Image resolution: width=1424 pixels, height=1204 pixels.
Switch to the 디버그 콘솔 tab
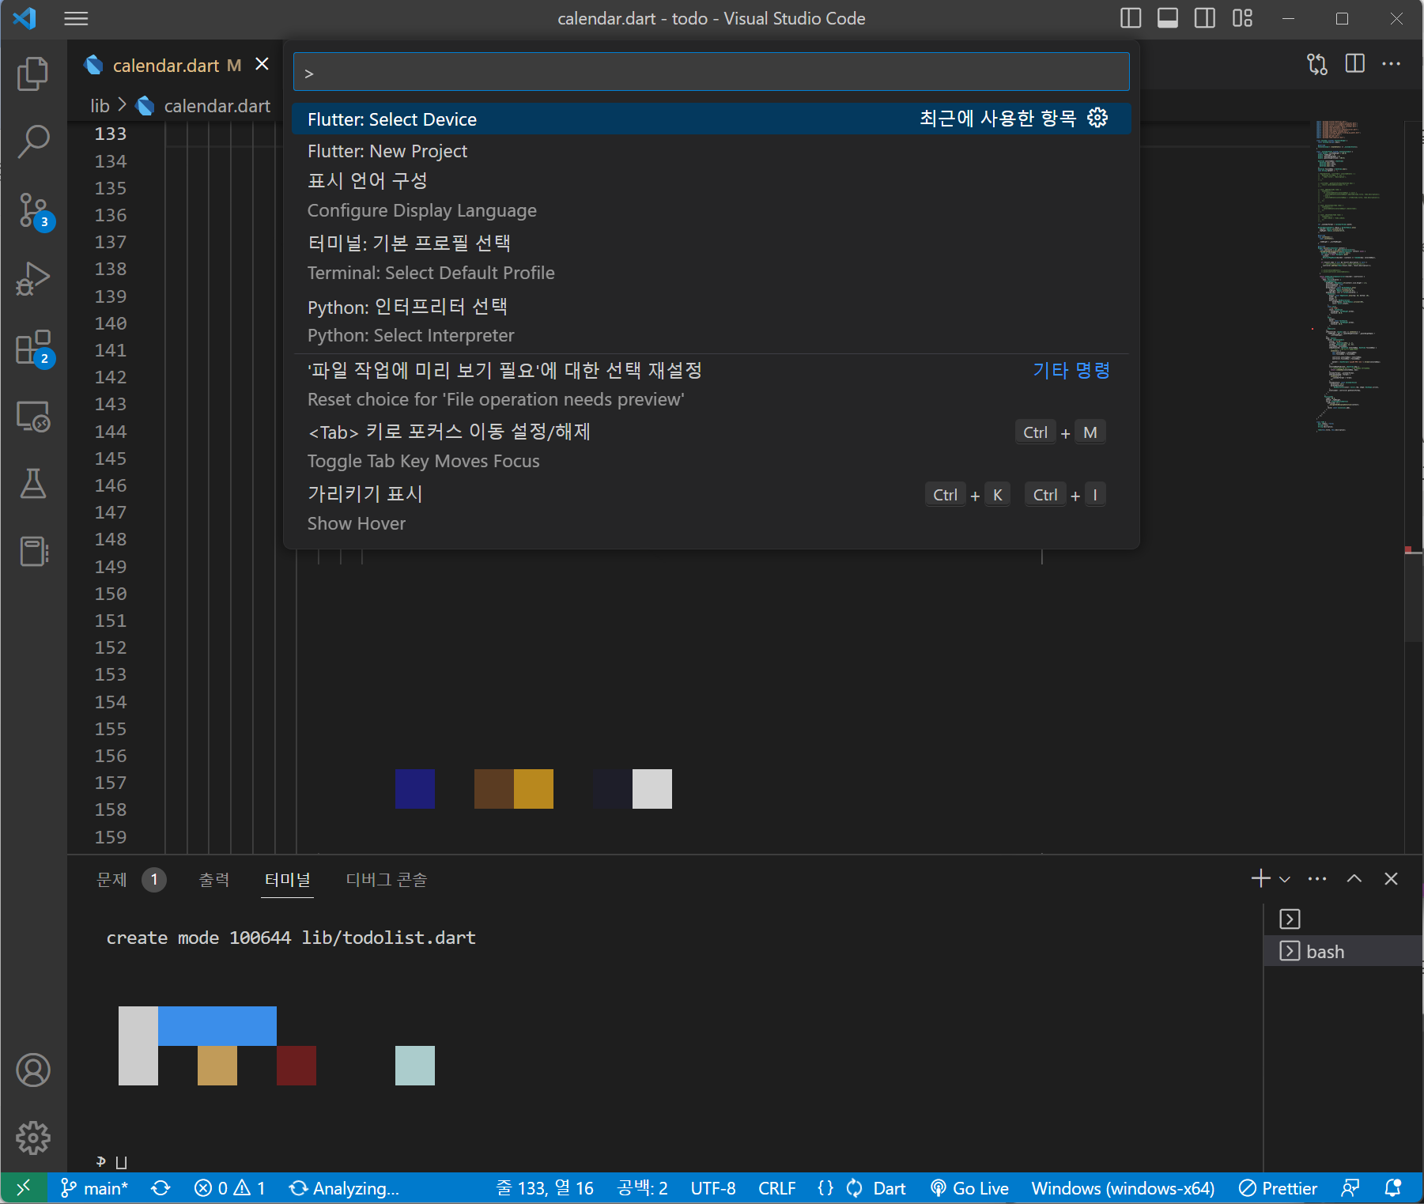tap(387, 879)
